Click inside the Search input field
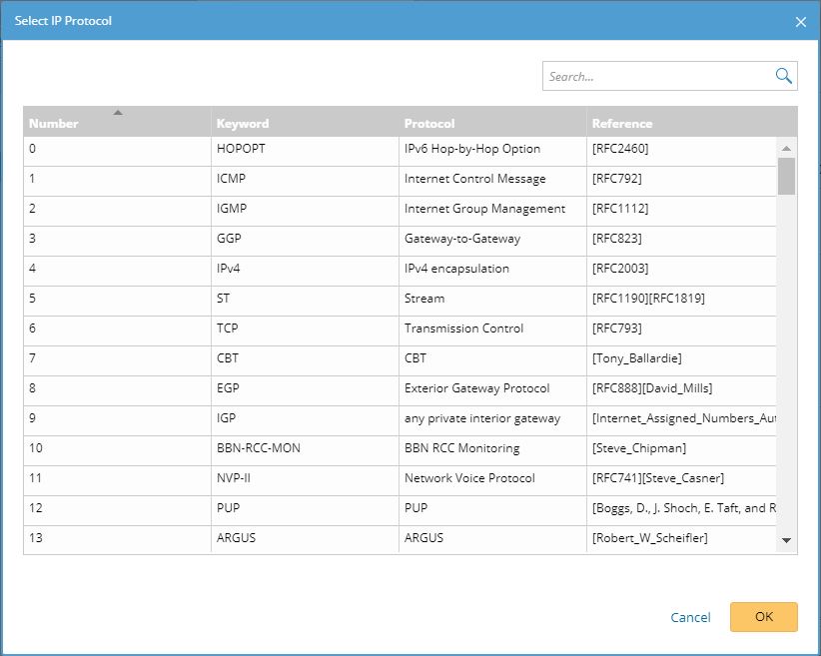The height and width of the screenshot is (656, 821). (x=657, y=76)
